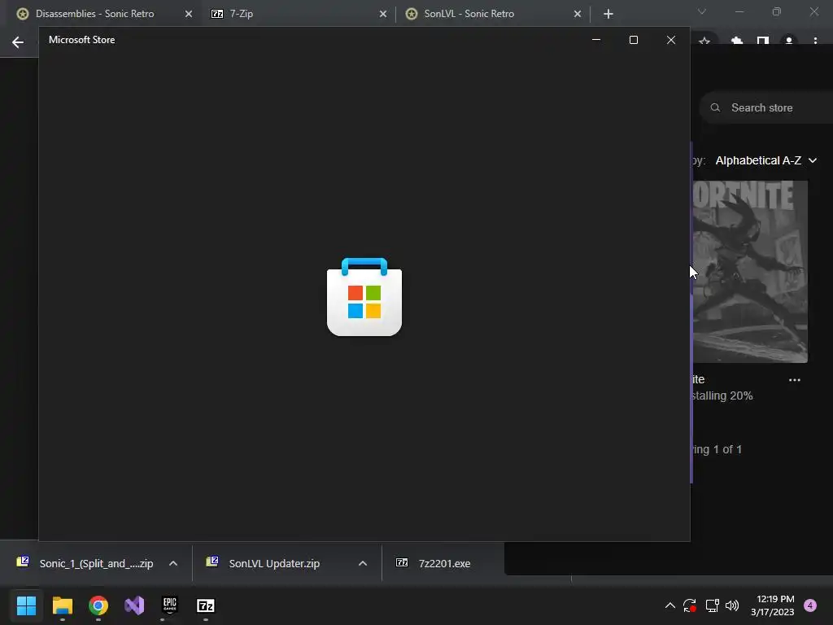833x625 pixels.
Task: Show hidden system tray icons
Action: click(x=670, y=605)
